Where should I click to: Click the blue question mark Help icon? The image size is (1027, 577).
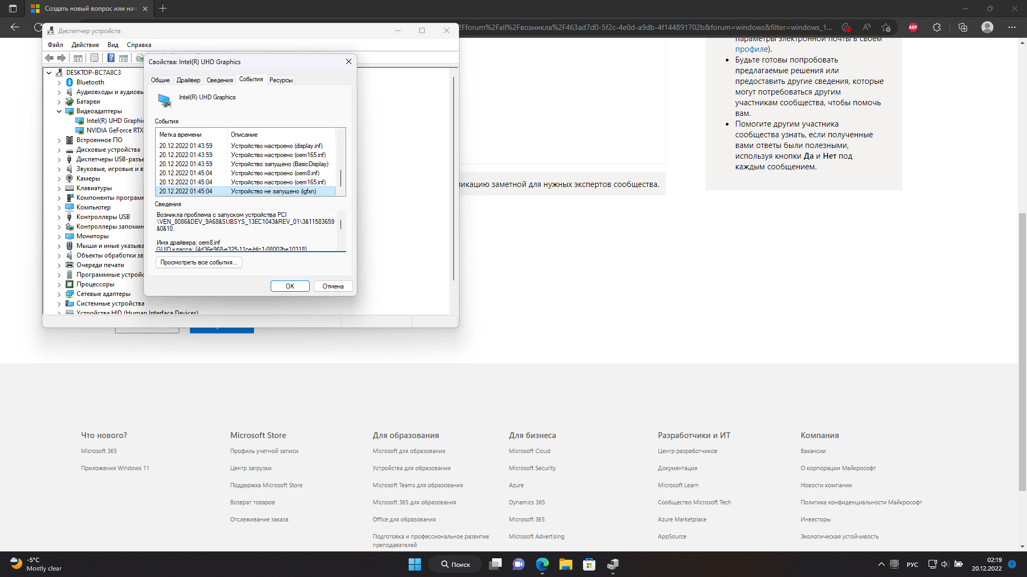111,58
